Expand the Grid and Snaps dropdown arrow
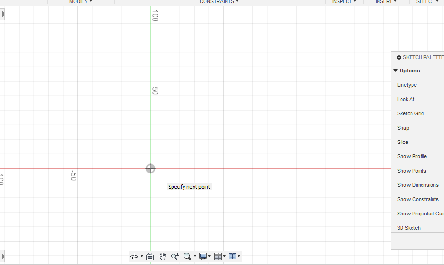This screenshot has width=444, height=265. click(x=224, y=256)
